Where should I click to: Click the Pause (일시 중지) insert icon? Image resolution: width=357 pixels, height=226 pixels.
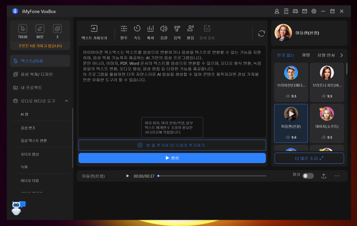coord(207,29)
